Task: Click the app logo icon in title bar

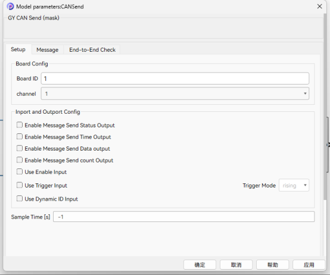Action: click(x=10, y=7)
